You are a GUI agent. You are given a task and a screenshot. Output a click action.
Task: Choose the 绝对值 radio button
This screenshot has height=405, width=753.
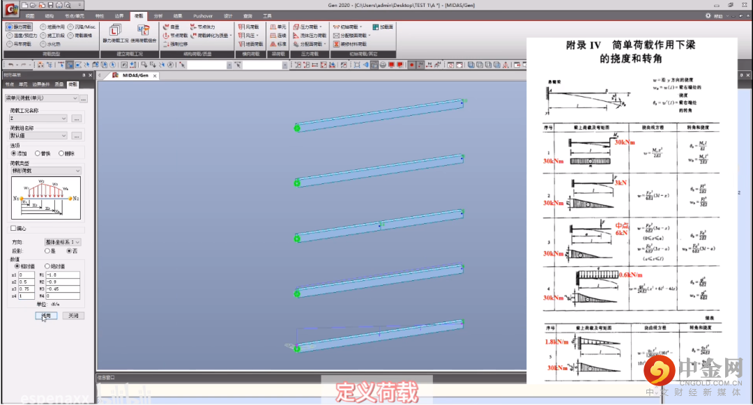[x=47, y=266]
